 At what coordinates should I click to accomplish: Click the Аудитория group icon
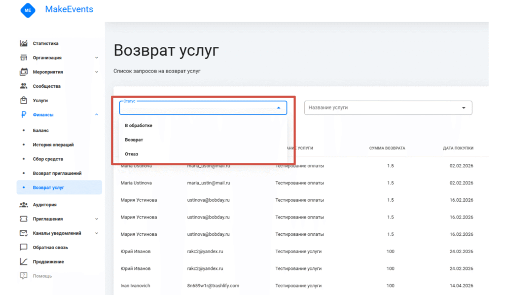pyautogui.click(x=24, y=205)
